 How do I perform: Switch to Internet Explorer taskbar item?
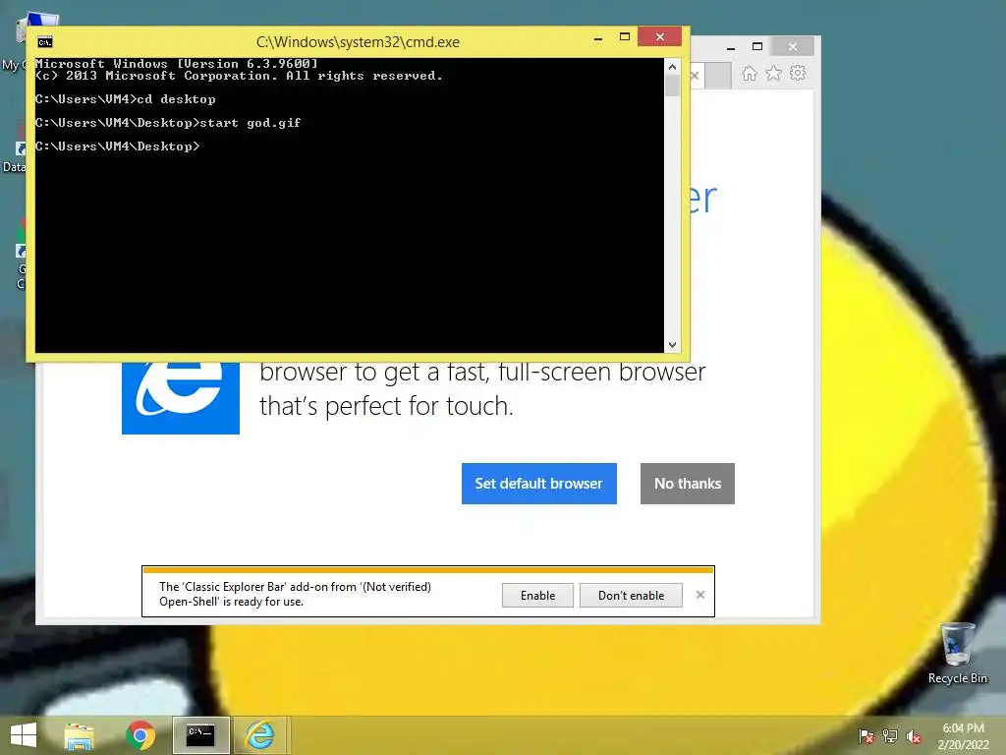(x=260, y=735)
